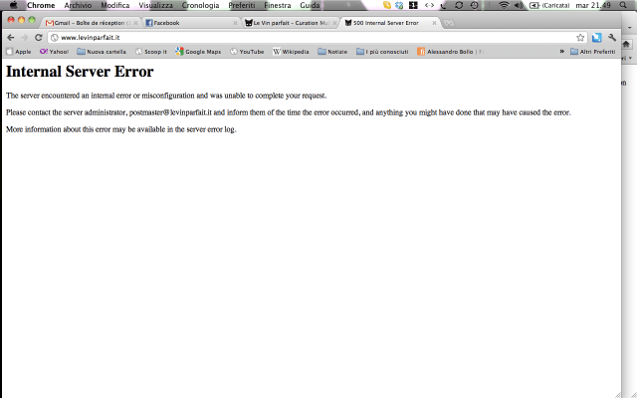Open the Wikipedia bookmark

click(291, 51)
